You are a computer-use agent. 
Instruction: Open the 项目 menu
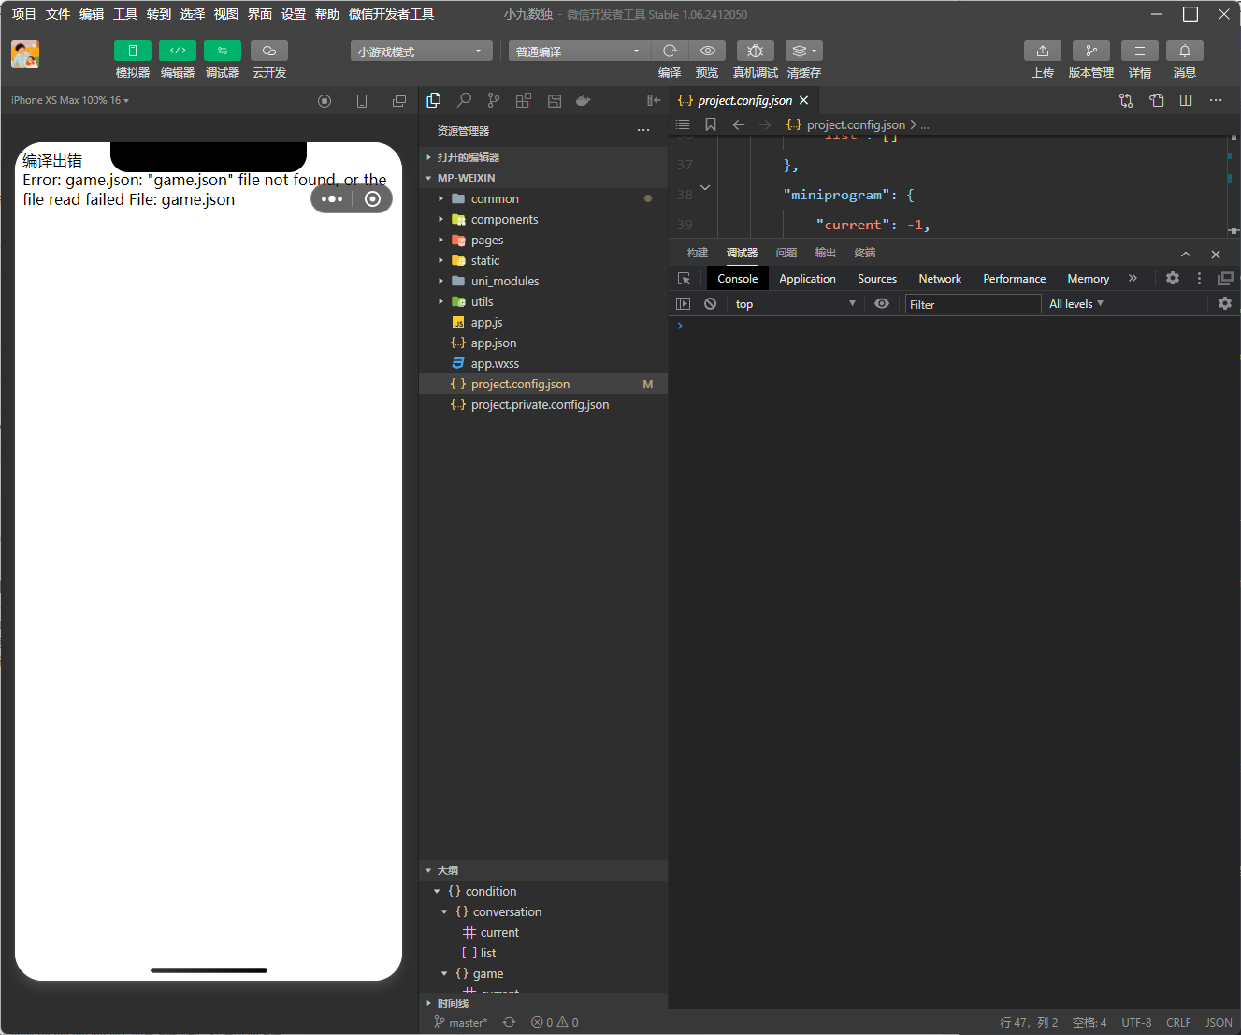tap(24, 14)
